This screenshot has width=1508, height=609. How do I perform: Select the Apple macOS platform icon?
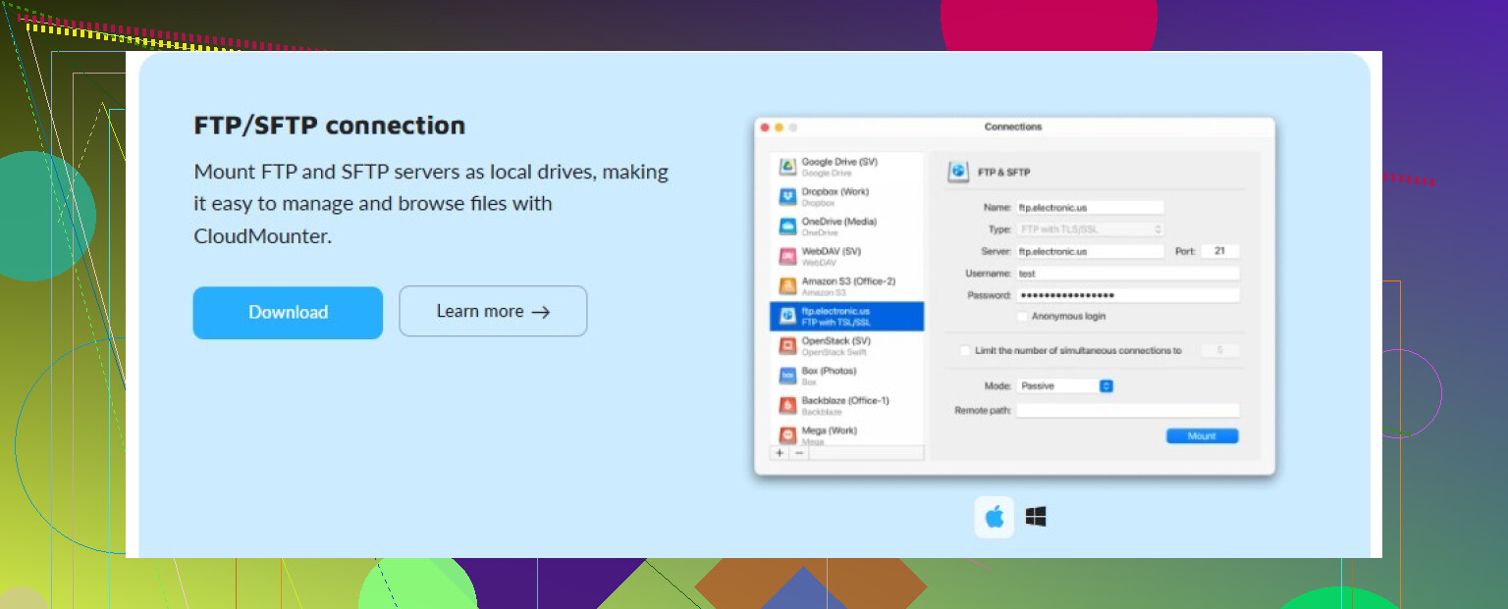click(x=995, y=517)
